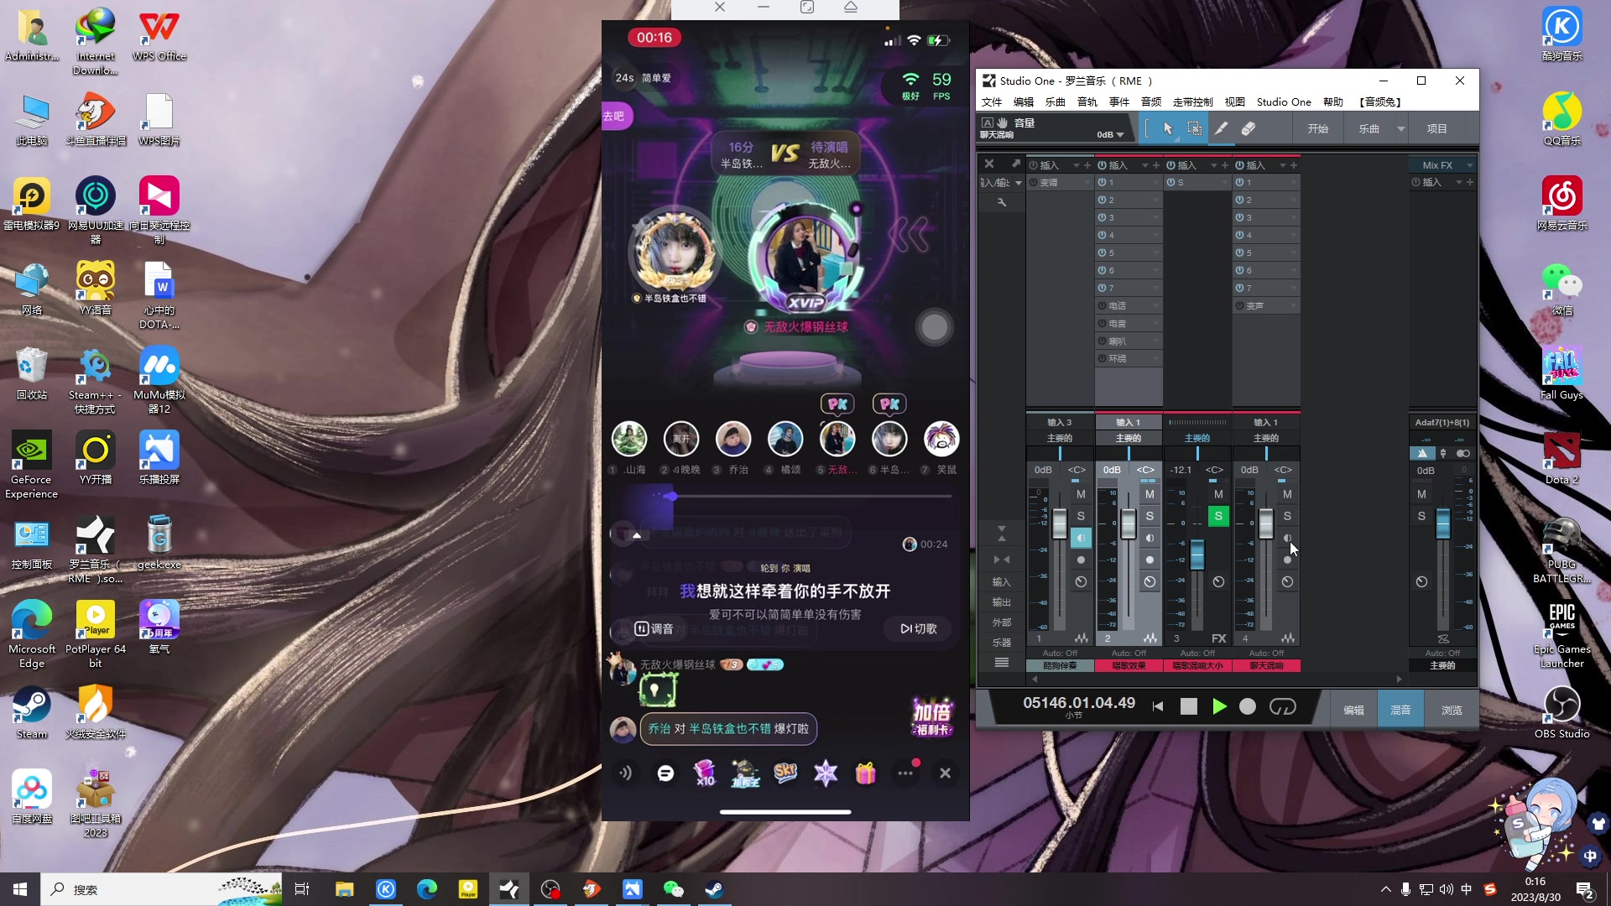This screenshot has height=906, width=1611.
Task: Open WeChat from the taskbar
Action: [673, 889]
